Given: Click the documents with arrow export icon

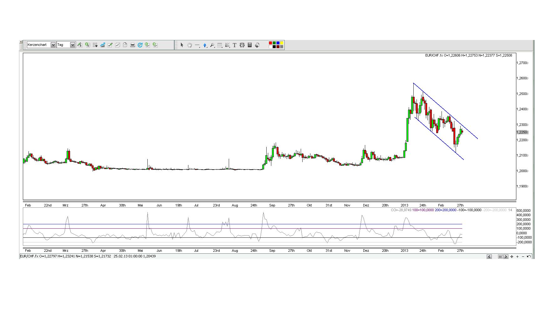Looking at the screenshot, I should click(x=257, y=45).
